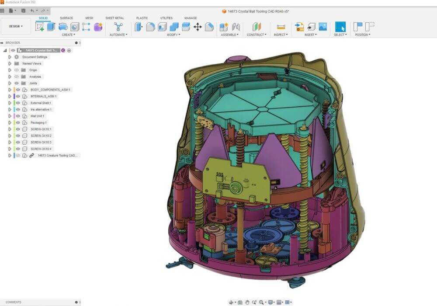
Task: Click the Automate scissors-style icon
Action: (x=118, y=27)
